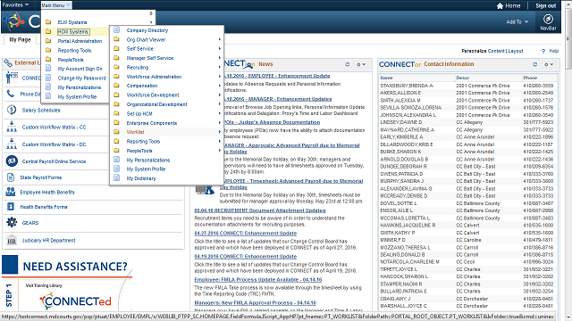
Task: Click the CONNECT logo in header
Action: click(x=21, y=21)
